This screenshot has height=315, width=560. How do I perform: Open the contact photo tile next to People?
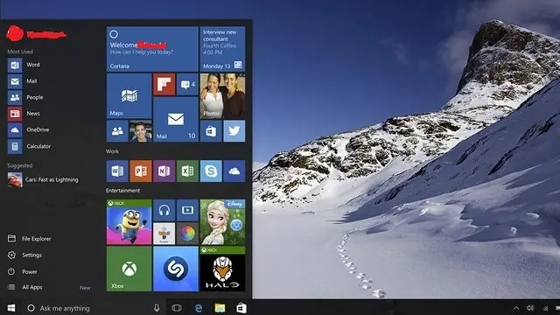(x=141, y=131)
